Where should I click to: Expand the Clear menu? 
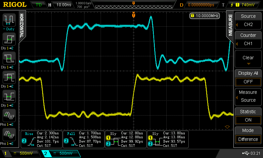coord(248,59)
